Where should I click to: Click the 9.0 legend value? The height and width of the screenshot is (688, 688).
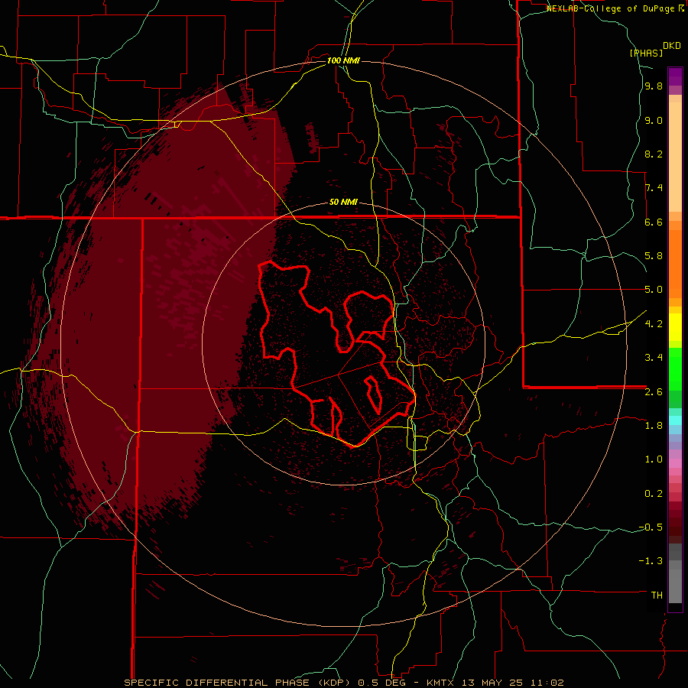[x=654, y=120]
